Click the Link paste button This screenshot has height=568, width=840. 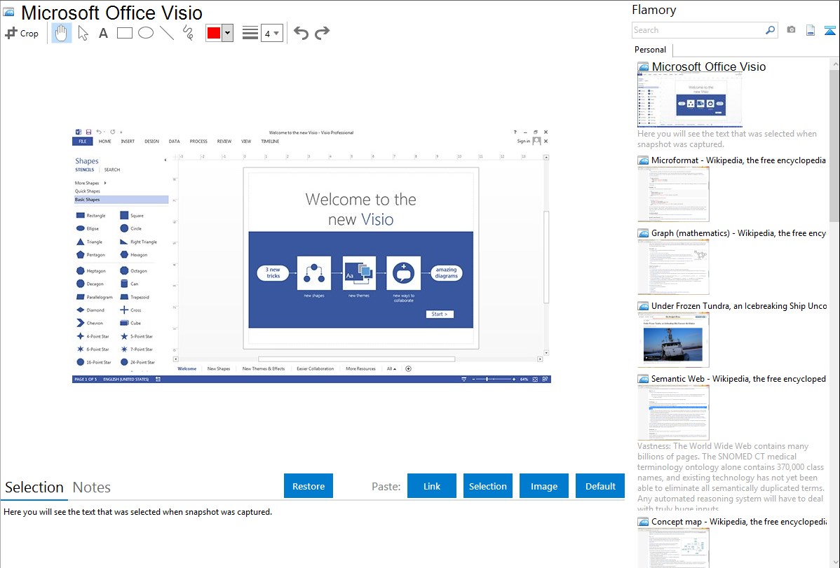(x=432, y=486)
